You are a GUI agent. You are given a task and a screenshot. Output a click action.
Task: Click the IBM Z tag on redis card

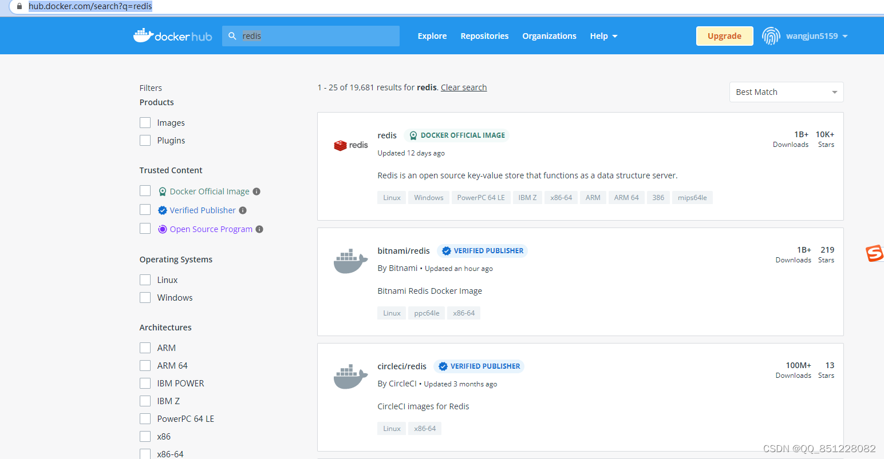pos(527,198)
